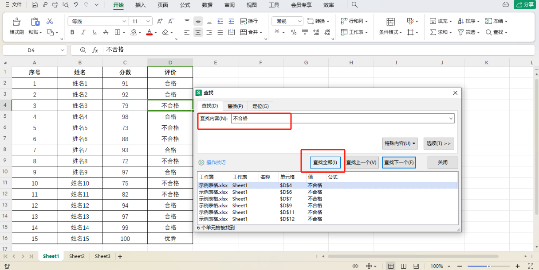This screenshot has width=539, height=270.
Task: Open the Formulas (公式) ribbon tab
Action: [x=185, y=5]
